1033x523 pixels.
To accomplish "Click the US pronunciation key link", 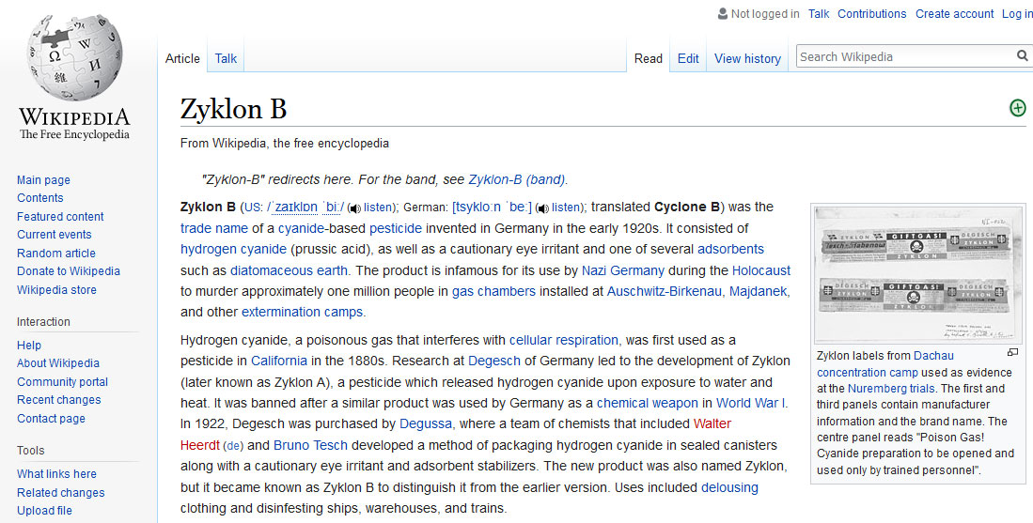I will [x=254, y=208].
